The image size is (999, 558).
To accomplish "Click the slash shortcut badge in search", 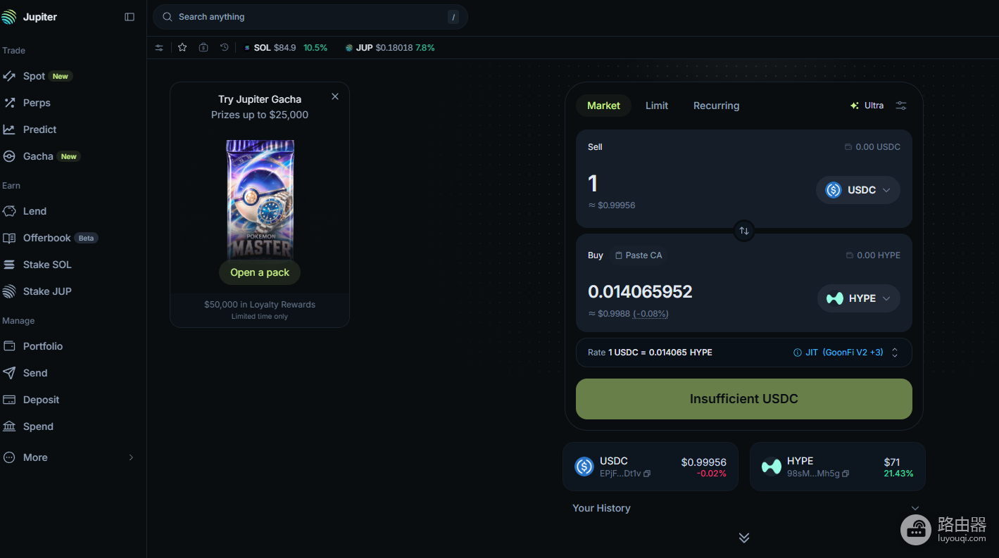I will coord(453,17).
